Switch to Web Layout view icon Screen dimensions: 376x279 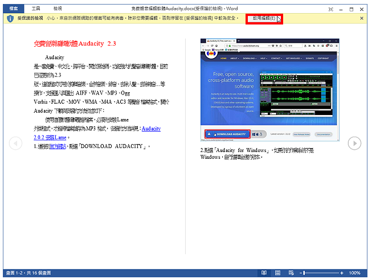point(291,273)
